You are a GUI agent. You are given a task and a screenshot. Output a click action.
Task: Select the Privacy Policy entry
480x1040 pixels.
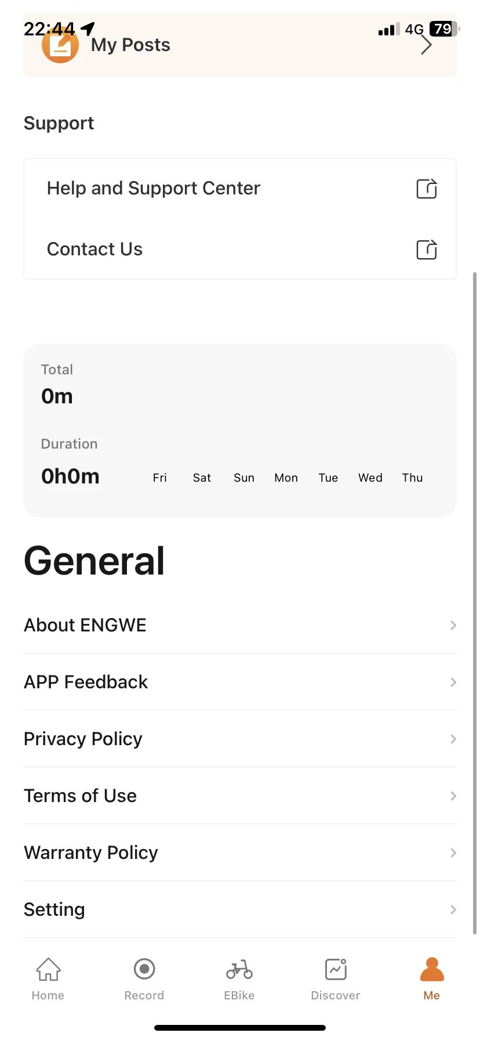(83, 739)
